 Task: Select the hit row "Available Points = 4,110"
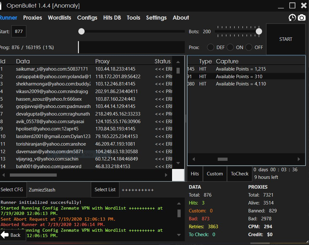(246, 84)
